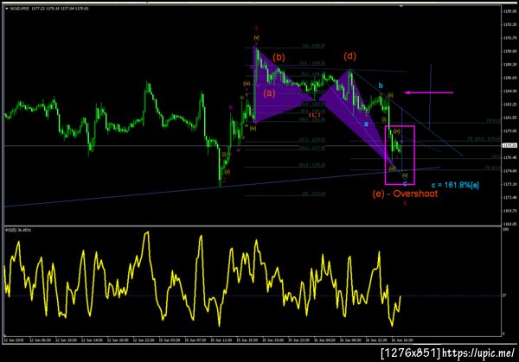Select the orange "(b)" wave label
This screenshot has width=519, height=362.
tap(279, 57)
